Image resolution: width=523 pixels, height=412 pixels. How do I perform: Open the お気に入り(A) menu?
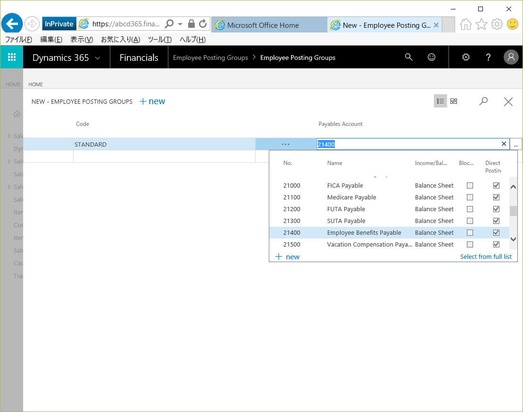click(x=120, y=40)
